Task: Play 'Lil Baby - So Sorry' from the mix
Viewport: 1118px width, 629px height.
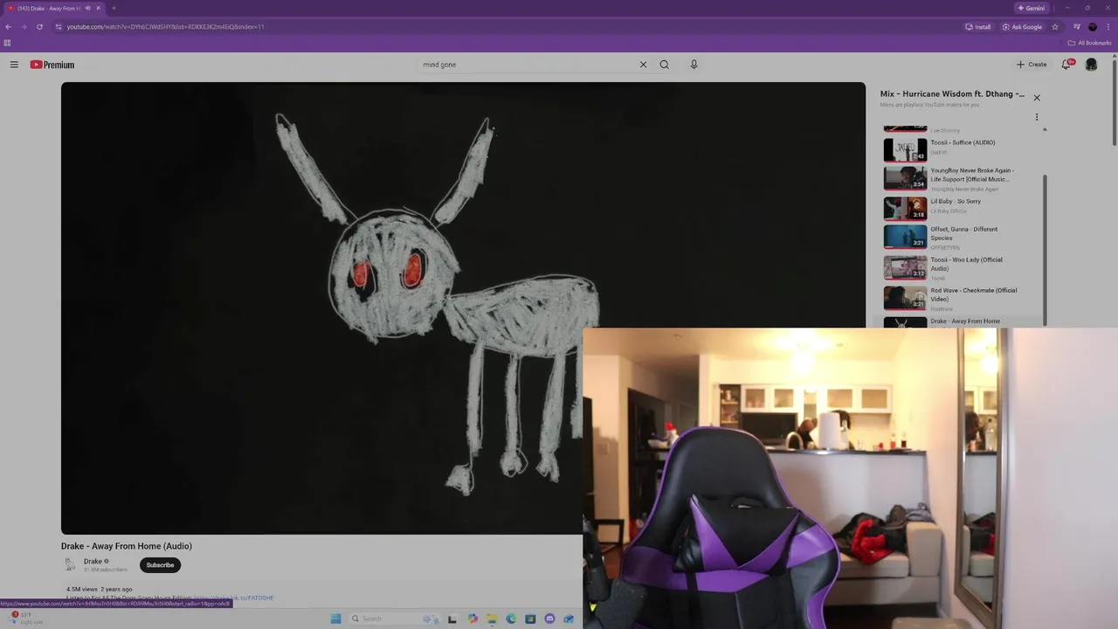Action: coord(956,201)
